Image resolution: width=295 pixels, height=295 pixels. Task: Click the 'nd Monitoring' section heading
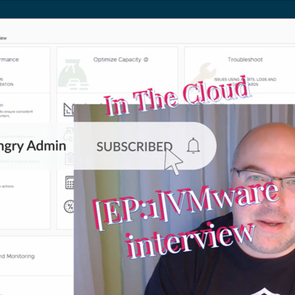pyautogui.click(x=17, y=256)
